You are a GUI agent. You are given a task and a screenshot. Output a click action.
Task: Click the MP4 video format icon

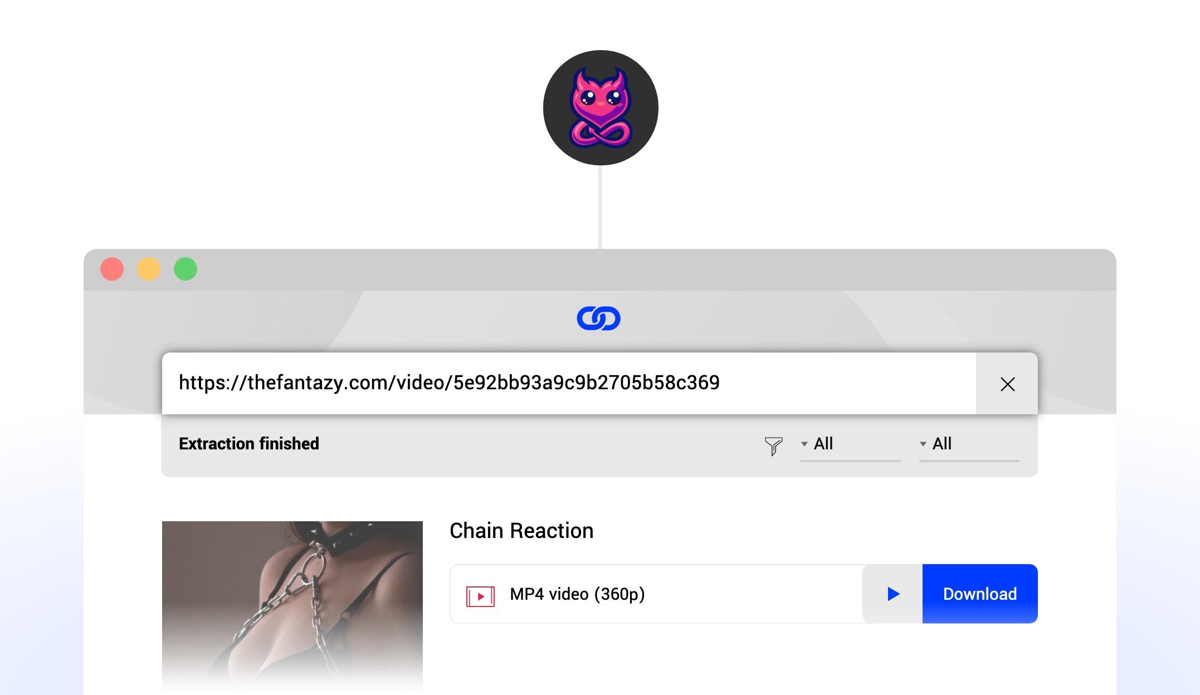[x=480, y=594]
